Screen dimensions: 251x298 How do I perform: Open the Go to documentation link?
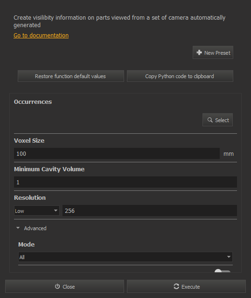point(41,36)
